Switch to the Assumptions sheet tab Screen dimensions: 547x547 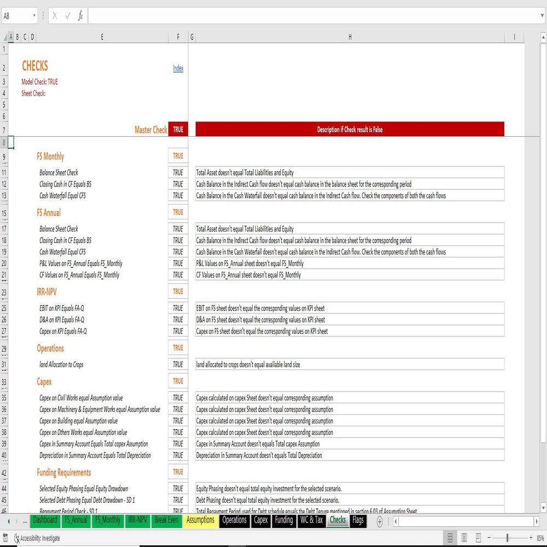[200, 520]
